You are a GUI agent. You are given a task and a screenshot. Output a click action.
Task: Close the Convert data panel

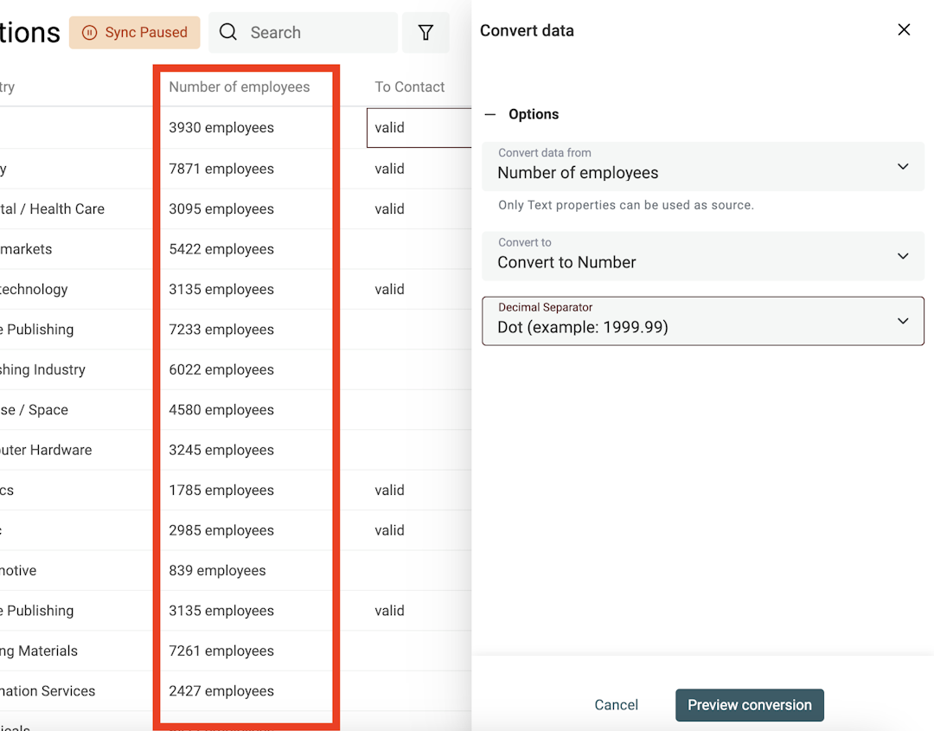pyautogui.click(x=904, y=29)
